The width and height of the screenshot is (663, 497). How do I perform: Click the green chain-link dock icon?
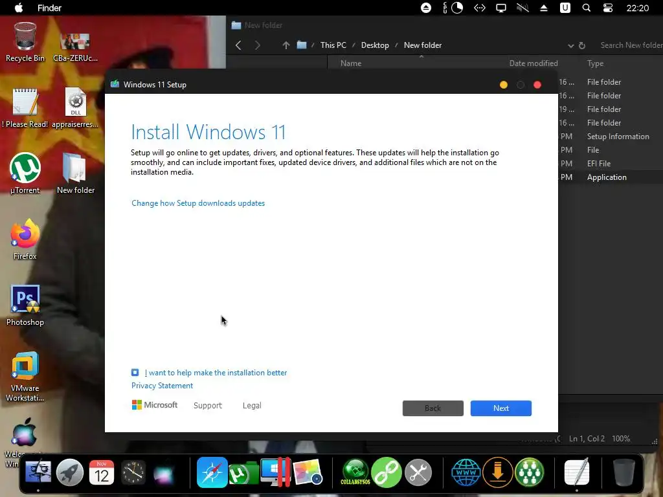coord(387,472)
